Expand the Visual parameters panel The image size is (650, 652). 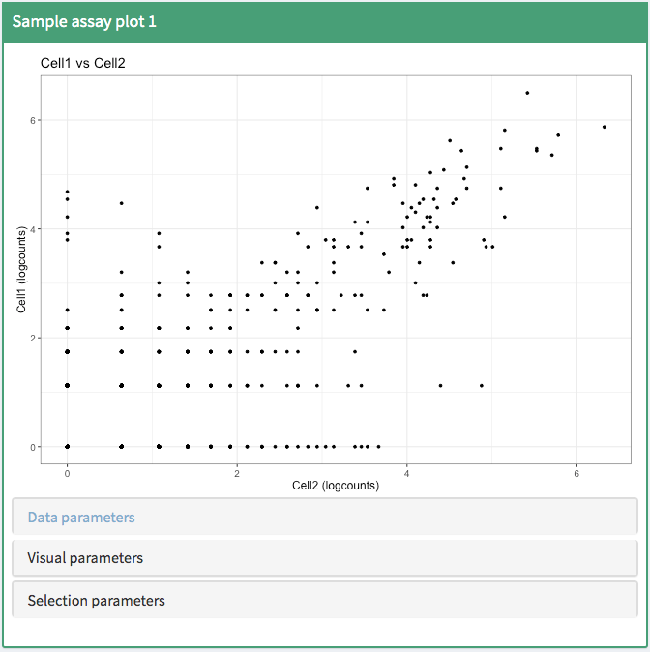(x=85, y=558)
